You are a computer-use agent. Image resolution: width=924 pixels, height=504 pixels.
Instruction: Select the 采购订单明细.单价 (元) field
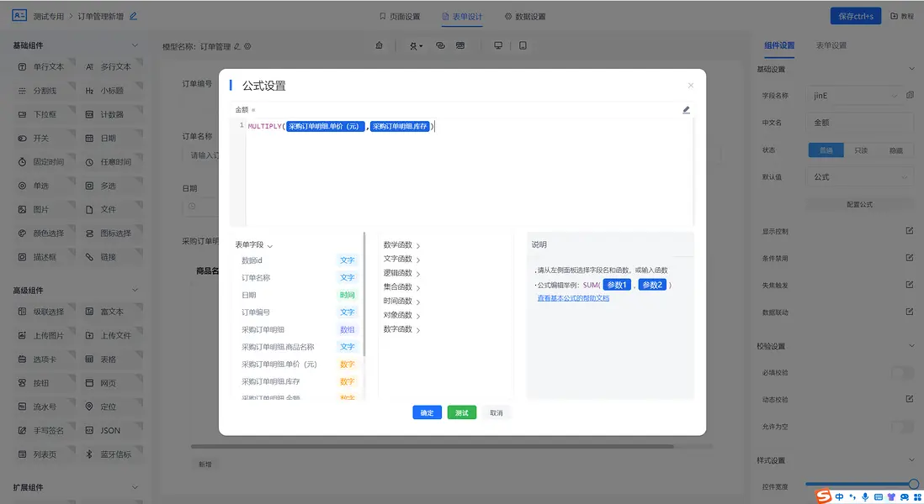[298, 365]
